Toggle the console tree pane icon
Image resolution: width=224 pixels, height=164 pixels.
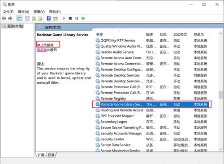coord(19,18)
